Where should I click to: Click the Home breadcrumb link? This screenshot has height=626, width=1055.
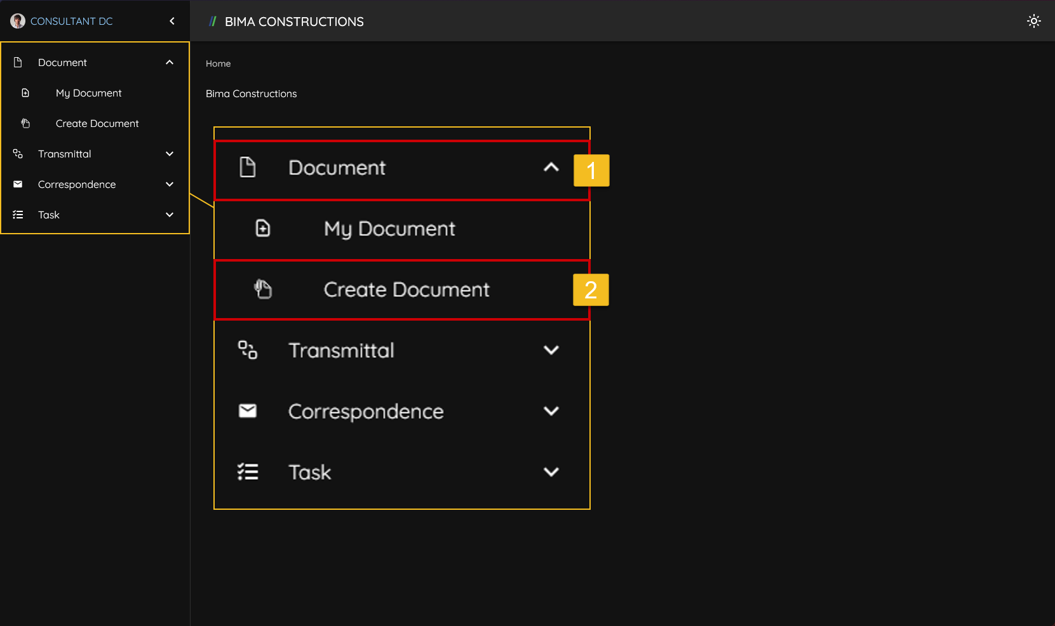pyautogui.click(x=218, y=63)
